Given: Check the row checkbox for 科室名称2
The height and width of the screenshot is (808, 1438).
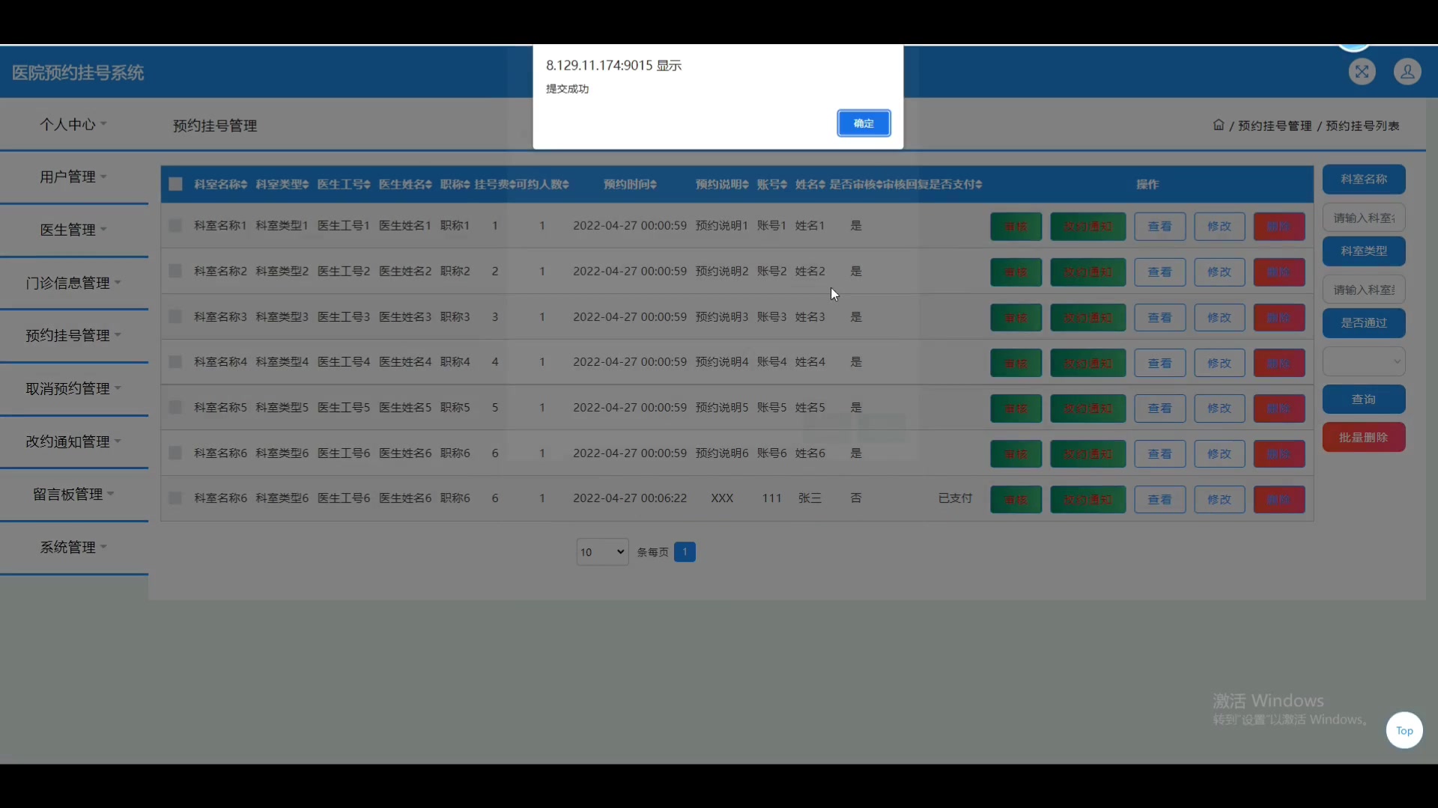Looking at the screenshot, I should [175, 271].
